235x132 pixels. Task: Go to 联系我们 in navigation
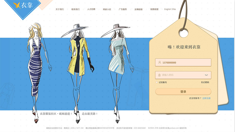75,9
